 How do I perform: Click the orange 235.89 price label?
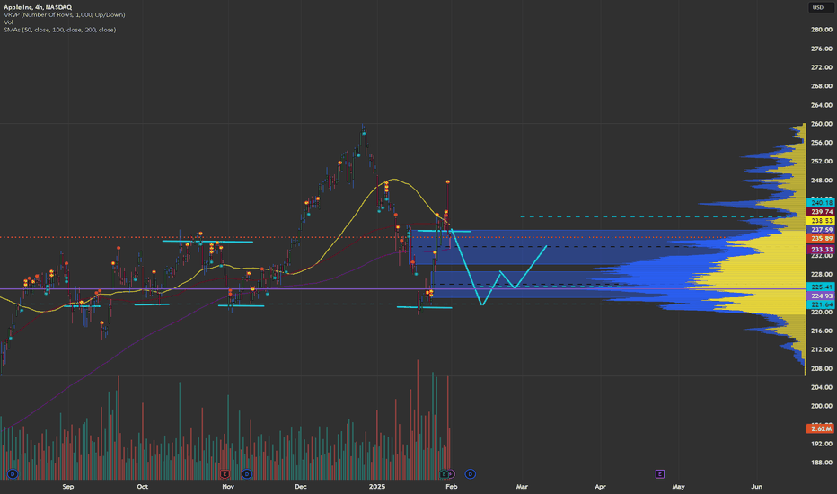point(821,238)
